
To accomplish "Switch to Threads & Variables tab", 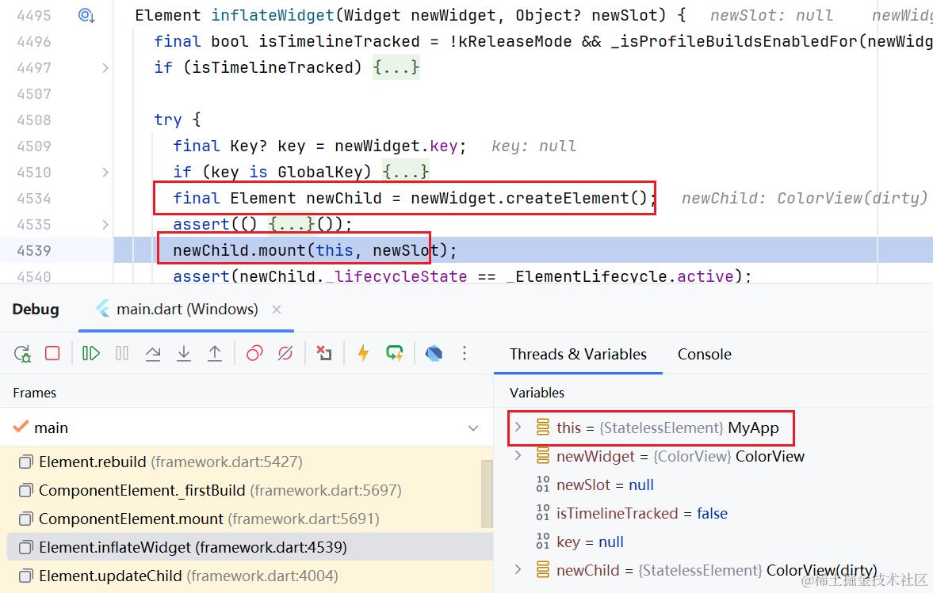I will pos(578,354).
